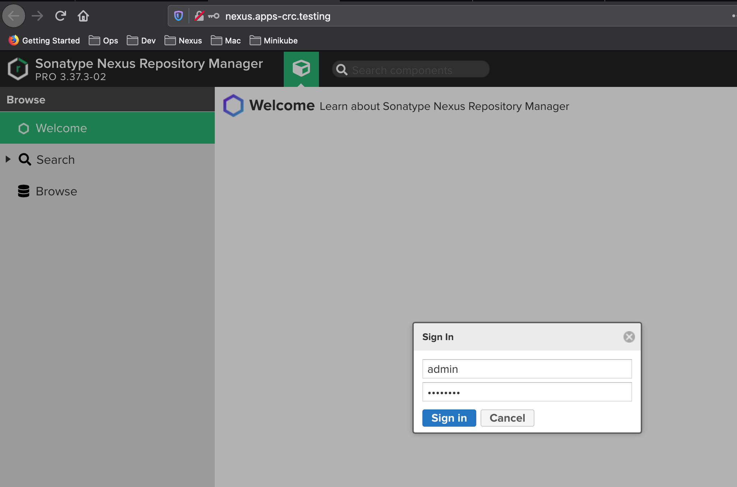Viewport: 737px width, 487px height.
Task: Open Browse item with database icon
Action: point(56,191)
